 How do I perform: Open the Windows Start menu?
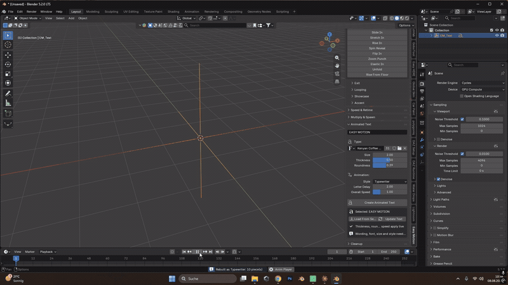coord(172,279)
